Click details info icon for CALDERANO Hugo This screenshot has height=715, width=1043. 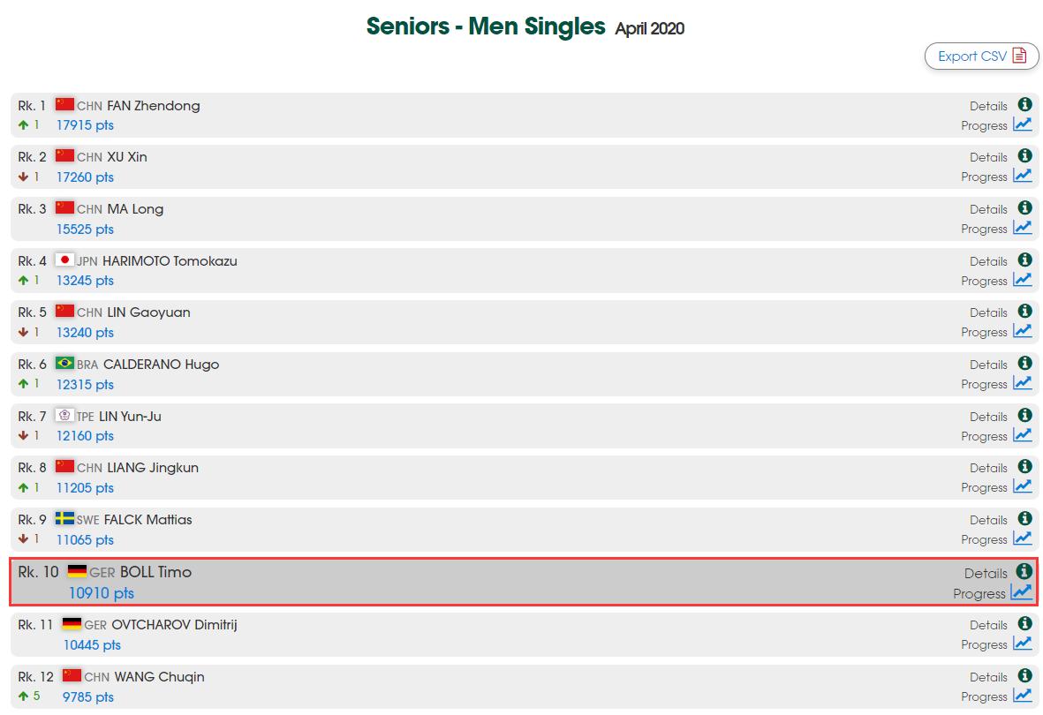[1024, 363]
